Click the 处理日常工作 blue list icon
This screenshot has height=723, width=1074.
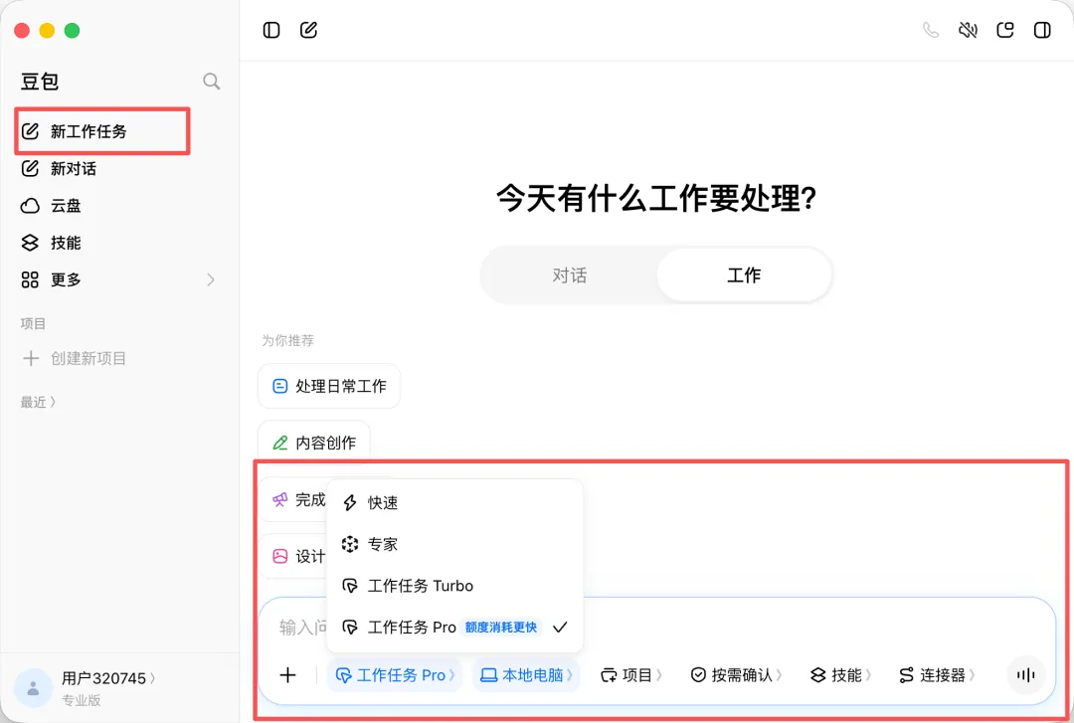click(280, 387)
